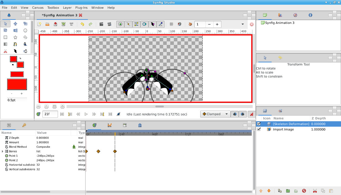The height and width of the screenshot is (195, 341).
Task: Click the Save file icon
Action: pyautogui.click(x=55, y=24)
